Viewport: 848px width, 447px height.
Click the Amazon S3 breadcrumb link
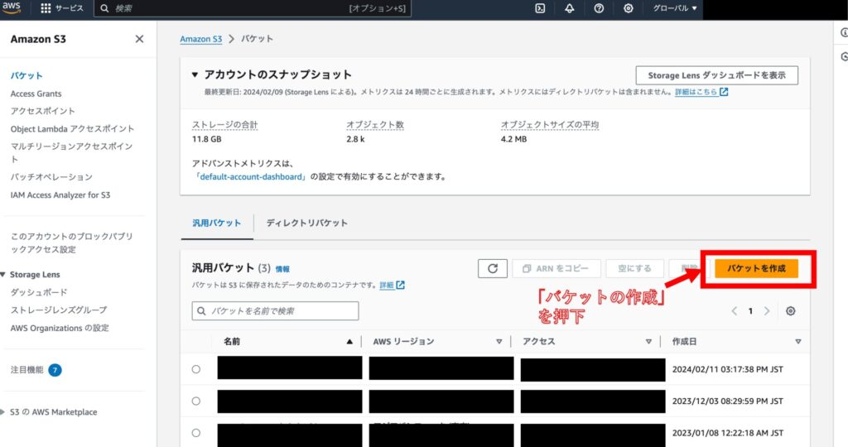200,39
